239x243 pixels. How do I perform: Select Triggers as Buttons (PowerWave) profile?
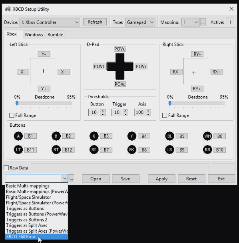[37, 214]
